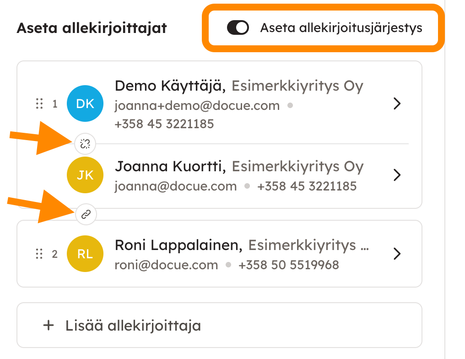Click the broken link icon between signers
This screenshot has width=465, height=359.
tap(85, 144)
